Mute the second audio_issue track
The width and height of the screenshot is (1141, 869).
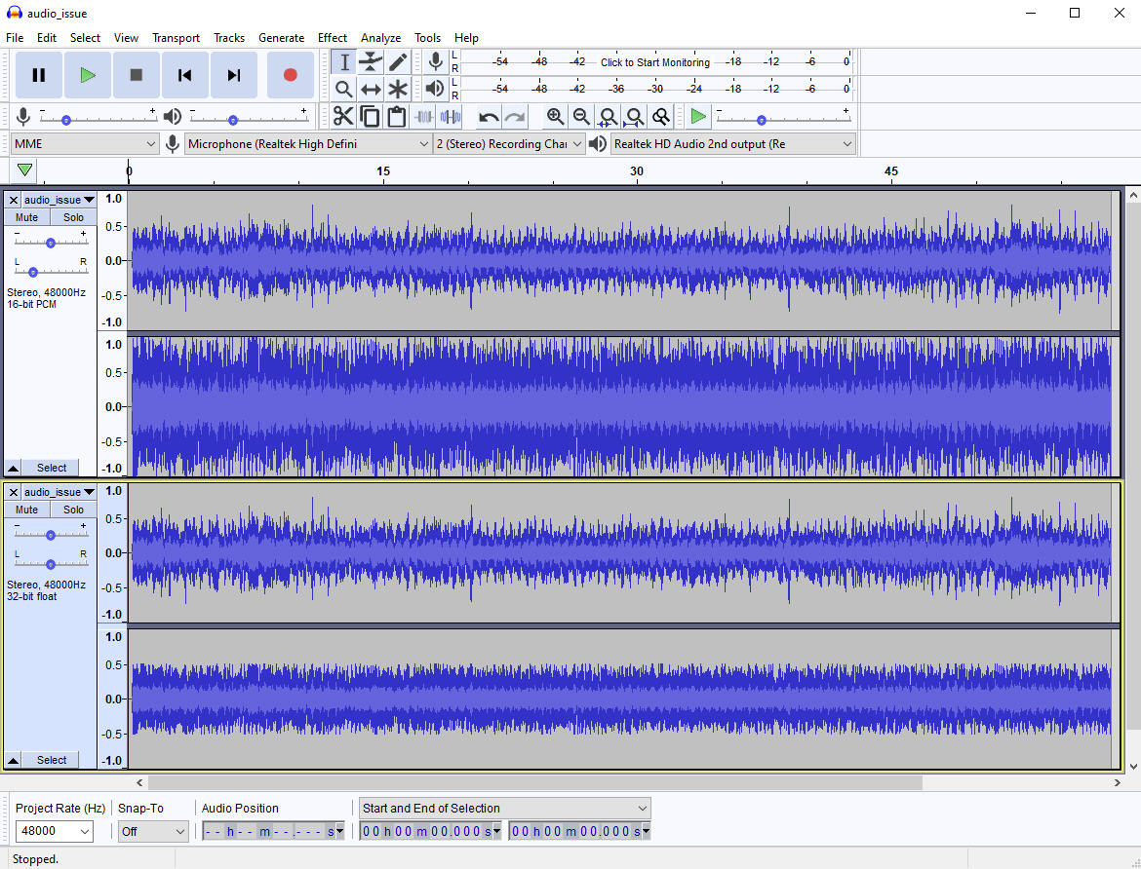click(x=27, y=510)
